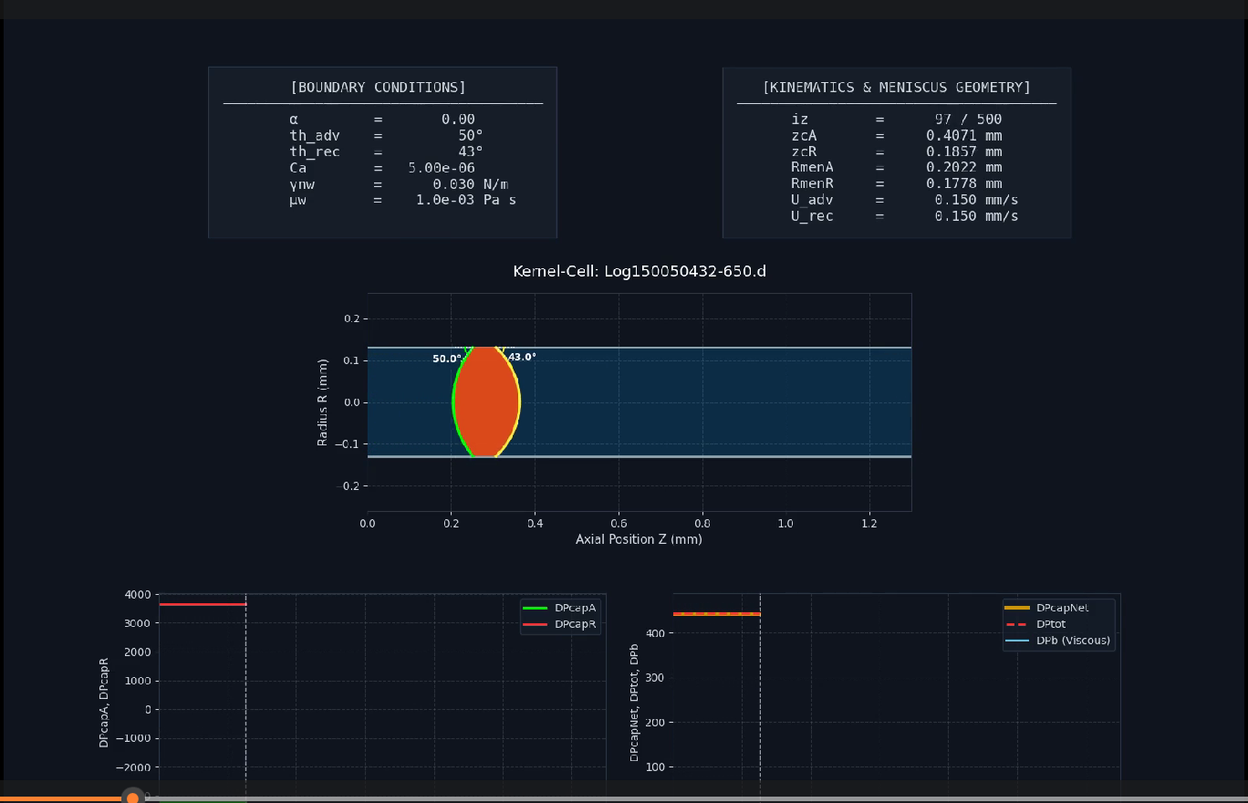Click the Radius R (mm) axis label
Viewport: 1248px width, 803px height.
pyautogui.click(x=323, y=402)
